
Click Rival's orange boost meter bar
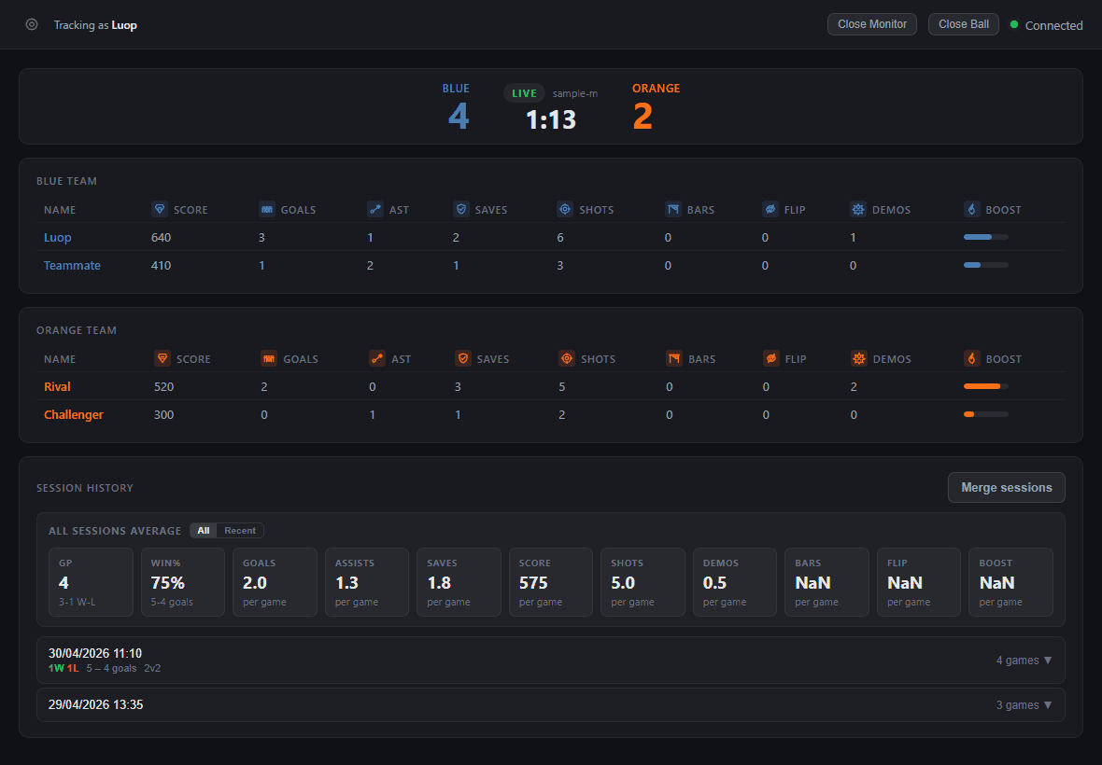(x=986, y=386)
